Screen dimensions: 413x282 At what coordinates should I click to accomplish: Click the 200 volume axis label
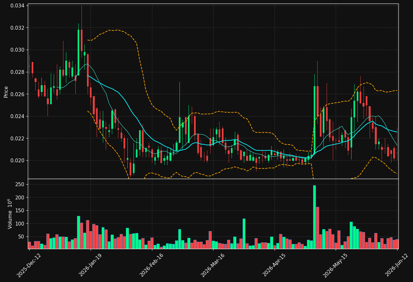19,197
